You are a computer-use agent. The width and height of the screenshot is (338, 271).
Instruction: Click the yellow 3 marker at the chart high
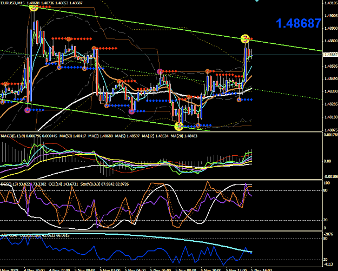click(x=34, y=7)
